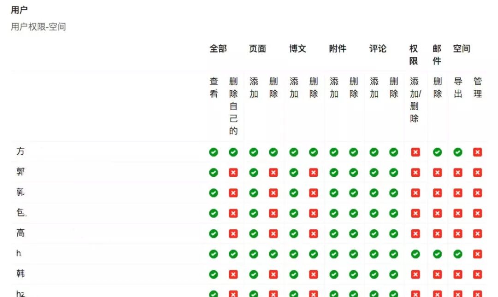Click 韩's 页面 添加 green check
The height and width of the screenshot is (297, 498).
[254, 274]
